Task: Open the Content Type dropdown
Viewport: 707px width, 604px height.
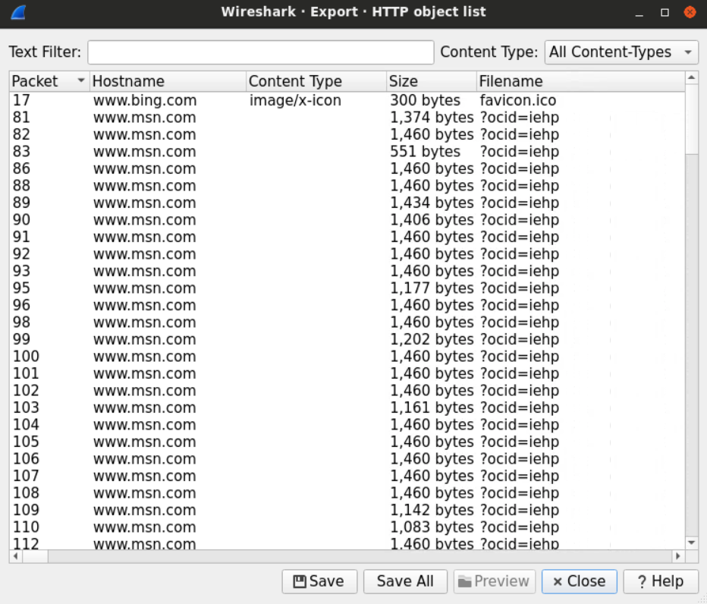Action: 621,52
